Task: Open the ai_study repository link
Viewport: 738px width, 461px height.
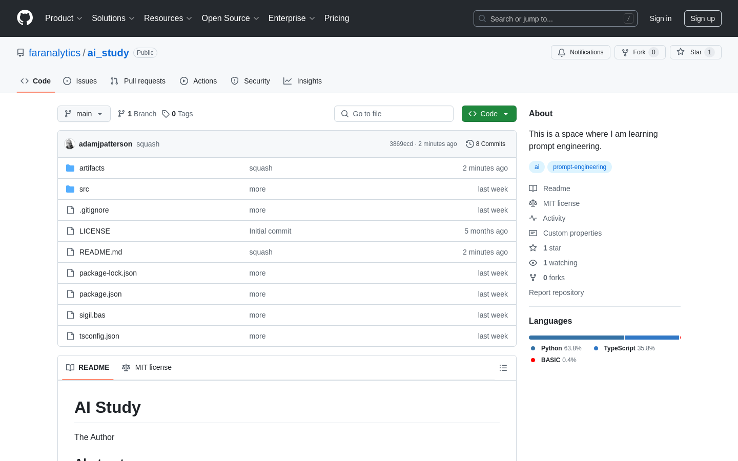Action: click(108, 53)
